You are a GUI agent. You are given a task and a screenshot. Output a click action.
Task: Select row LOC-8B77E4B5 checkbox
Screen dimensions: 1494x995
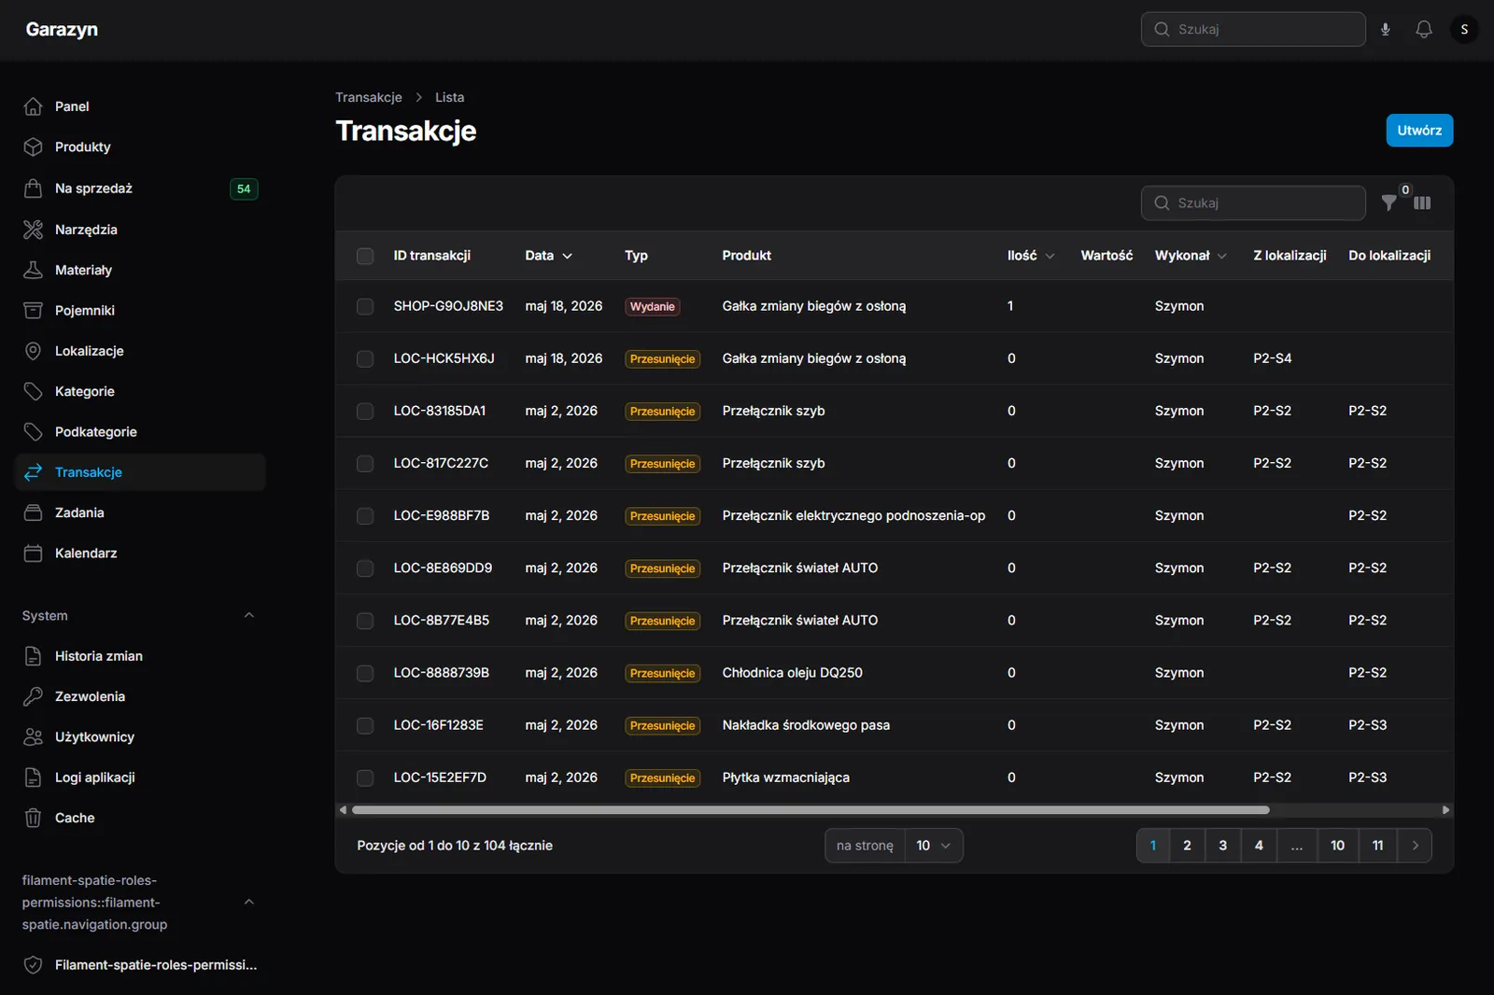(365, 621)
